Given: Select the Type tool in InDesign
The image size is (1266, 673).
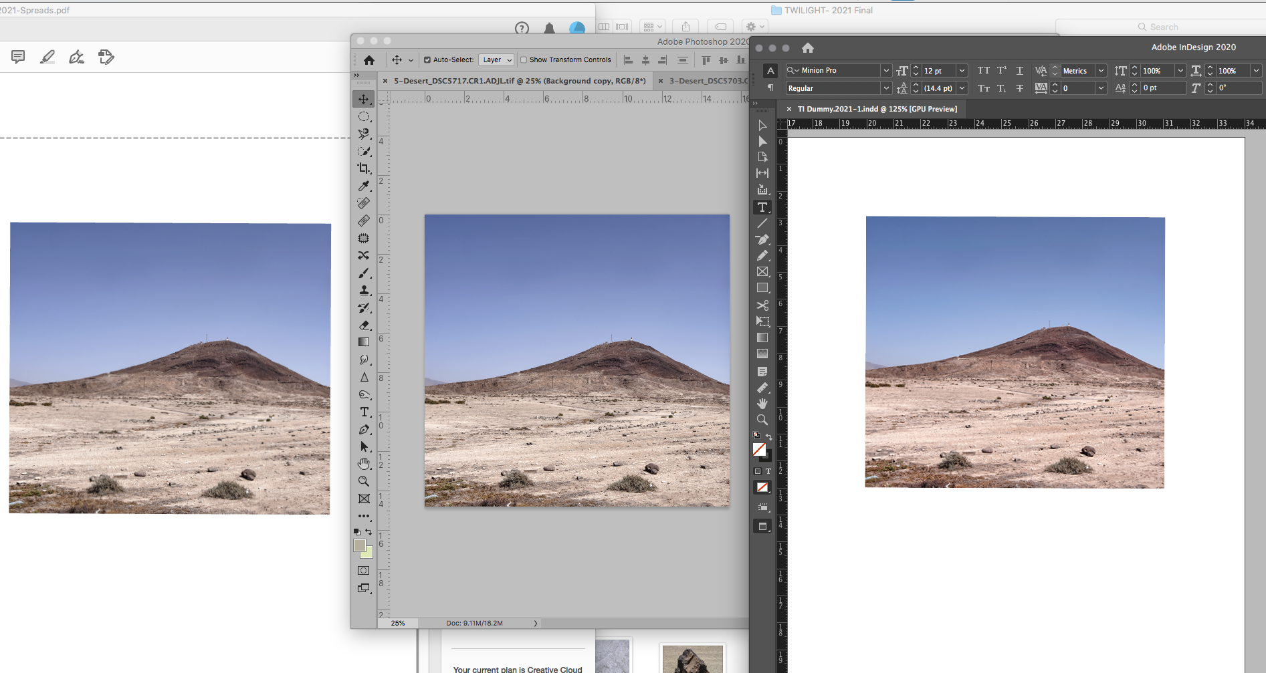Looking at the screenshot, I should pos(762,207).
